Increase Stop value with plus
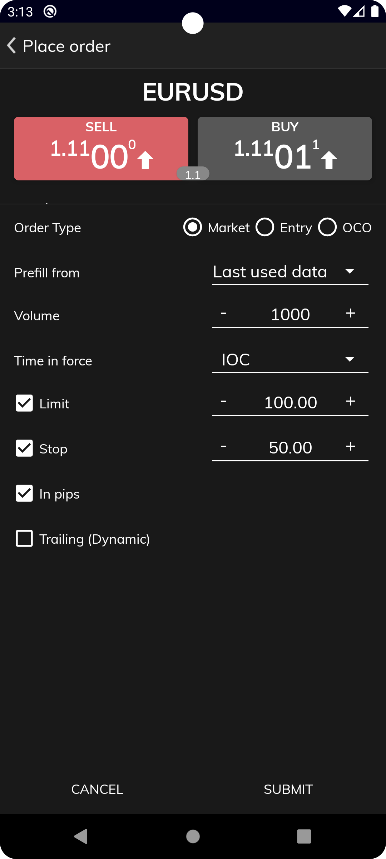This screenshot has width=386, height=859. pyautogui.click(x=350, y=447)
